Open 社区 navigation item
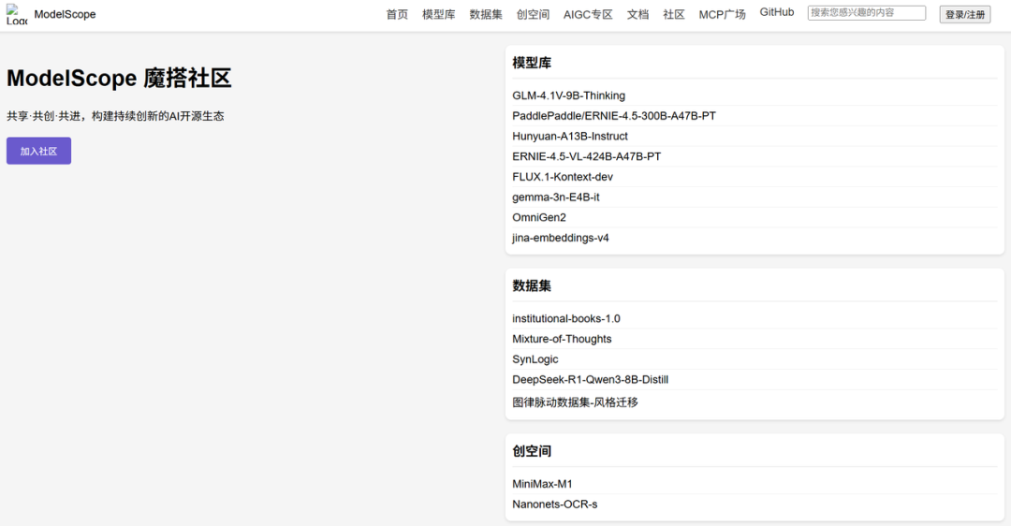The image size is (1011, 526). tap(674, 14)
